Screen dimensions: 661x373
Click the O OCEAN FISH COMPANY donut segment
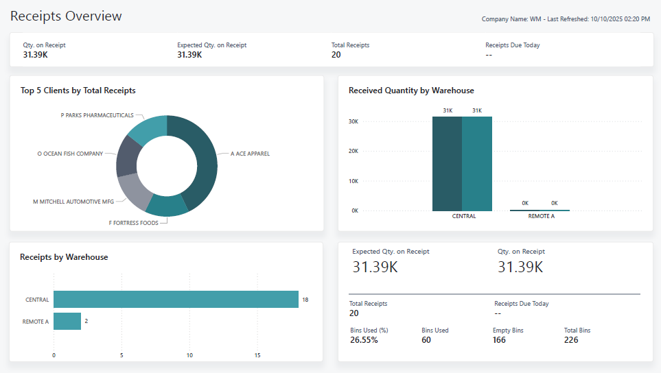[126, 156]
